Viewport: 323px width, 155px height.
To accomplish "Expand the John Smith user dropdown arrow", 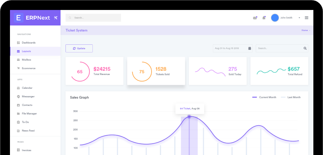I will pos(299,18).
